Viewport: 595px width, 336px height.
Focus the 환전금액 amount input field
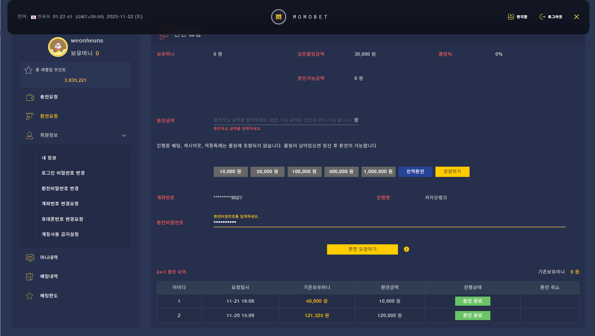282,120
